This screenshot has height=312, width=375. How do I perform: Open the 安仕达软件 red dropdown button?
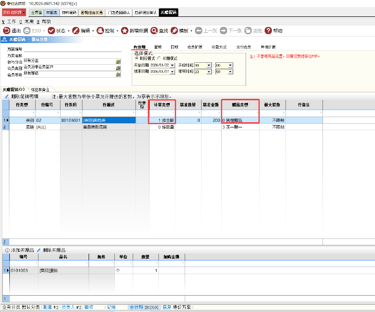[14, 12]
